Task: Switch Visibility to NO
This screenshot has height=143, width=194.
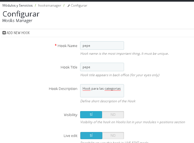Action: click(x=113, y=115)
